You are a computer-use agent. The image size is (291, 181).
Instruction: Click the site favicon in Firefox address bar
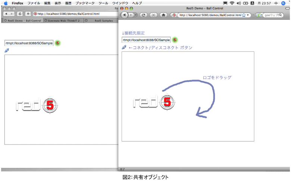tap(174, 15)
